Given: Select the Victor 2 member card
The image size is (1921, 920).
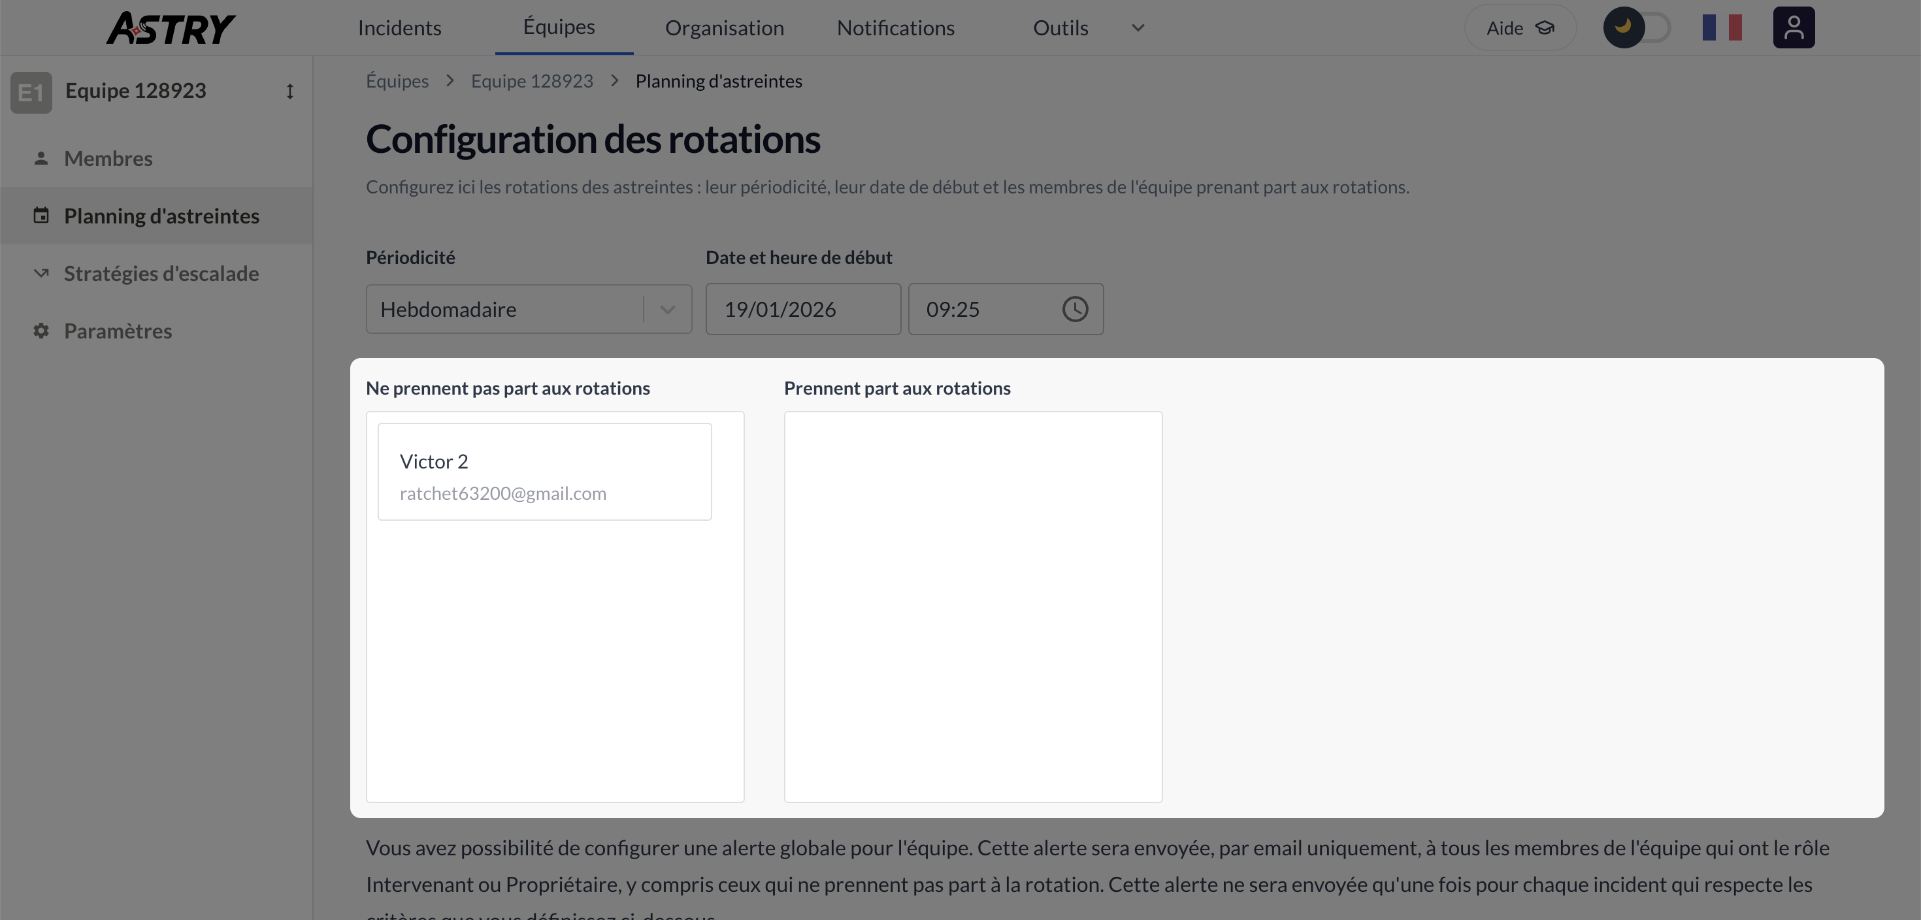Looking at the screenshot, I should click(544, 472).
